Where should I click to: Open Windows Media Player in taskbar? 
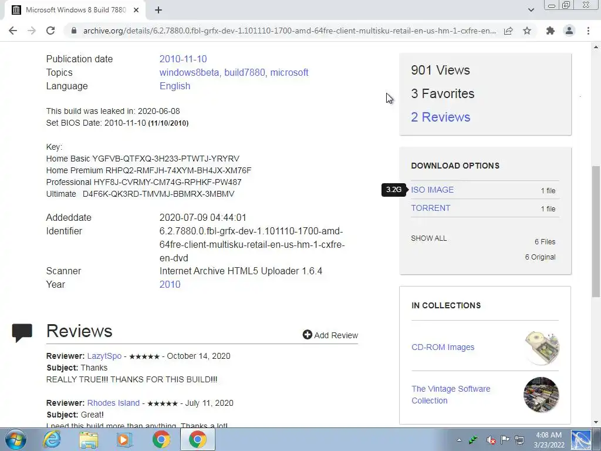point(124,439)
